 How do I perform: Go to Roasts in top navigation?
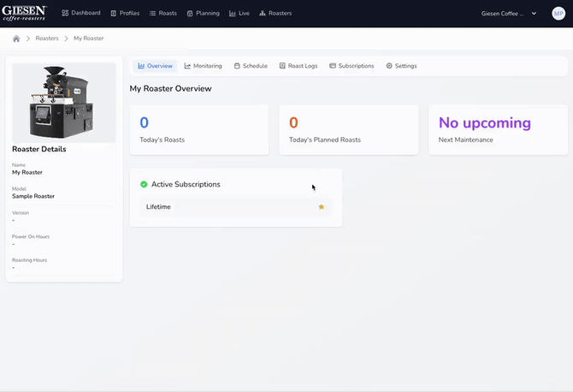pos(163,14)
